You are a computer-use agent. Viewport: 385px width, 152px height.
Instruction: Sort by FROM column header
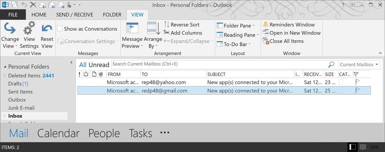coord(123,74)
